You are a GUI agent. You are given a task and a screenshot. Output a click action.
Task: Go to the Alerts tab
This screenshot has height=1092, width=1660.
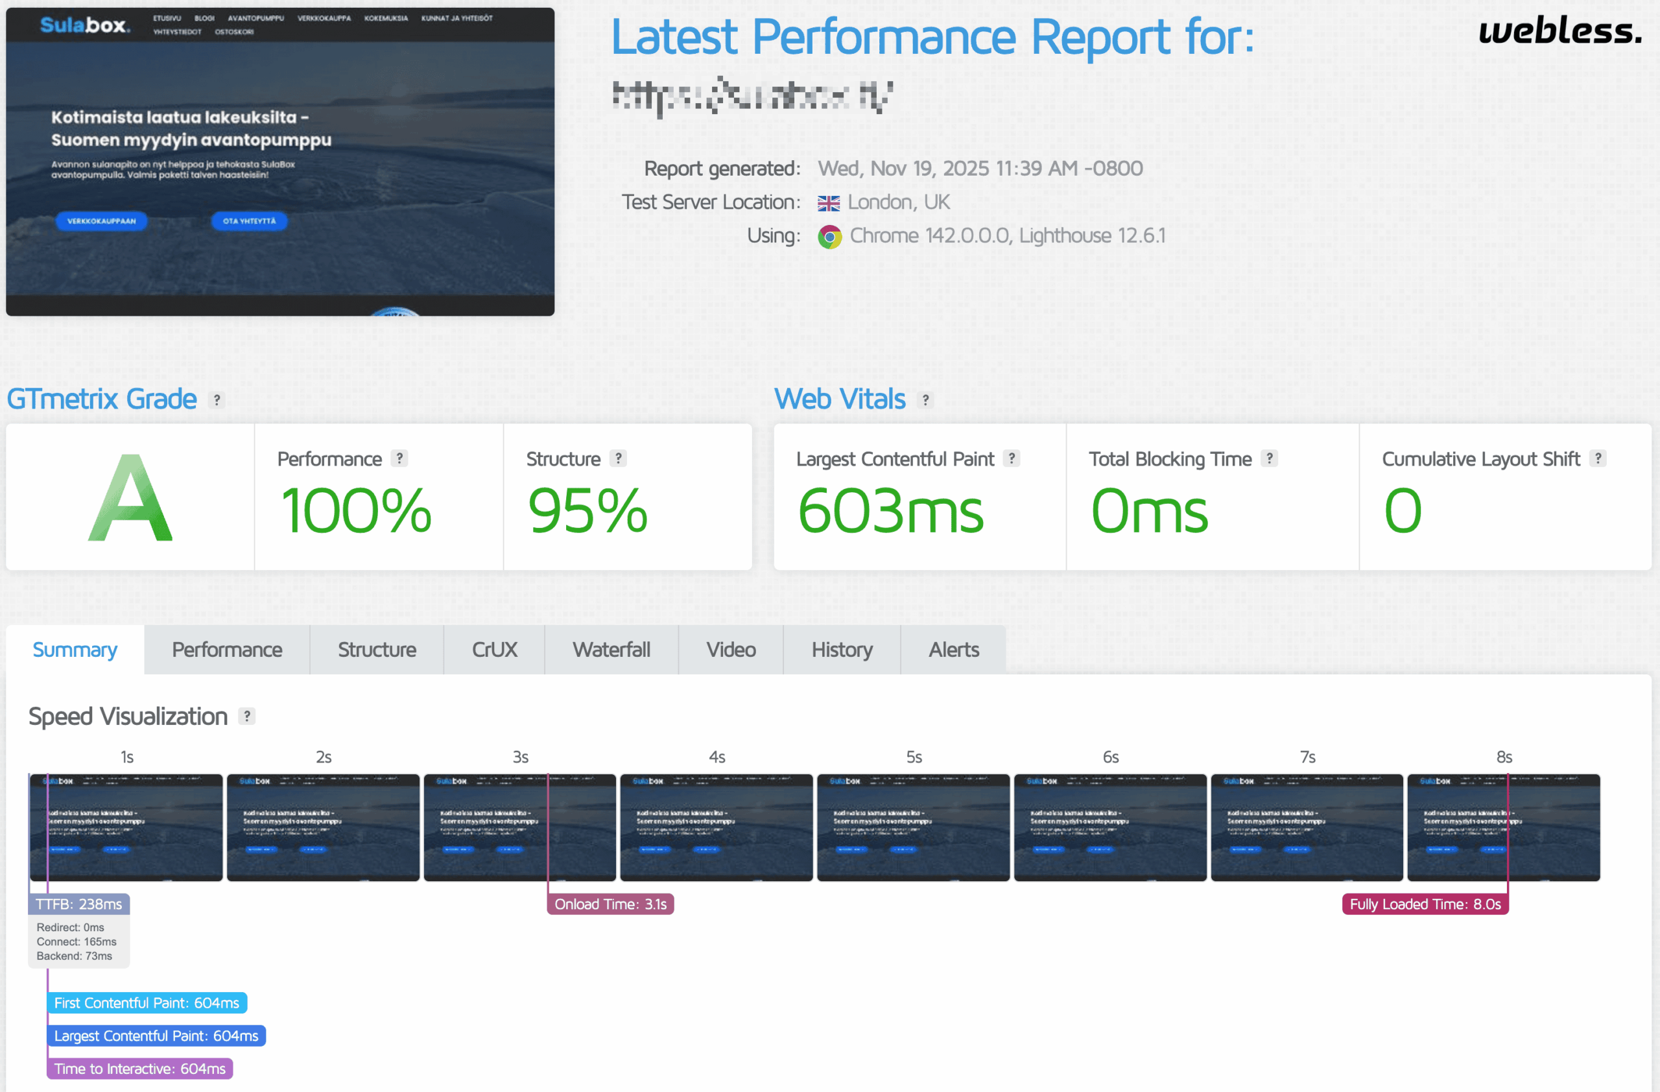(953, 649)
